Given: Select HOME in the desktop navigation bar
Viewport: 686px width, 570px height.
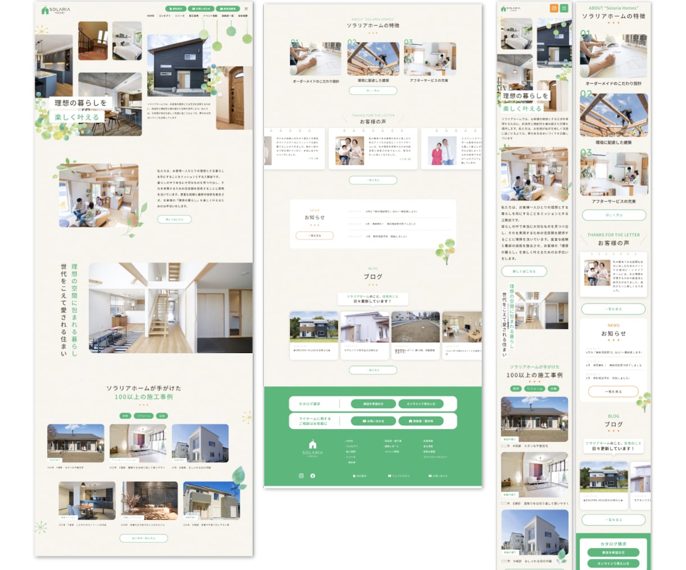Looking at the screenshot, I should 151,16.
